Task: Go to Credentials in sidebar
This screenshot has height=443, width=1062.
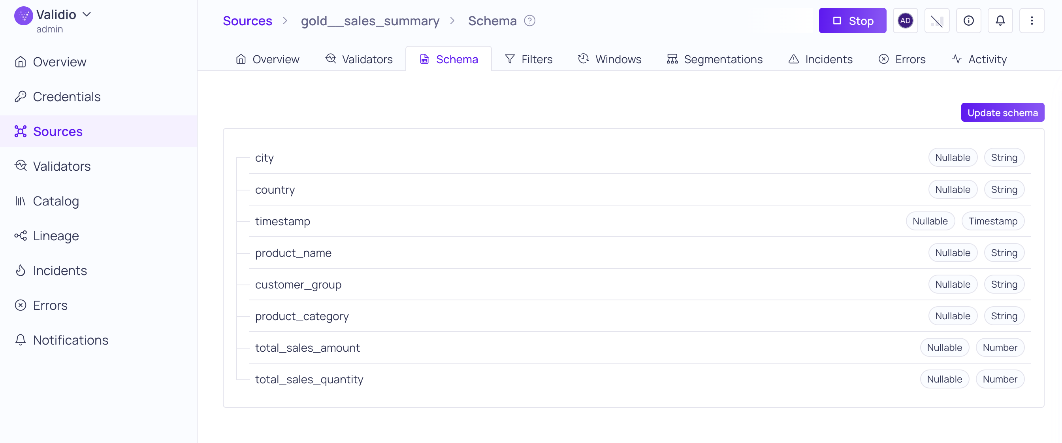Action: pyautogui.click(x=66, y=96)
